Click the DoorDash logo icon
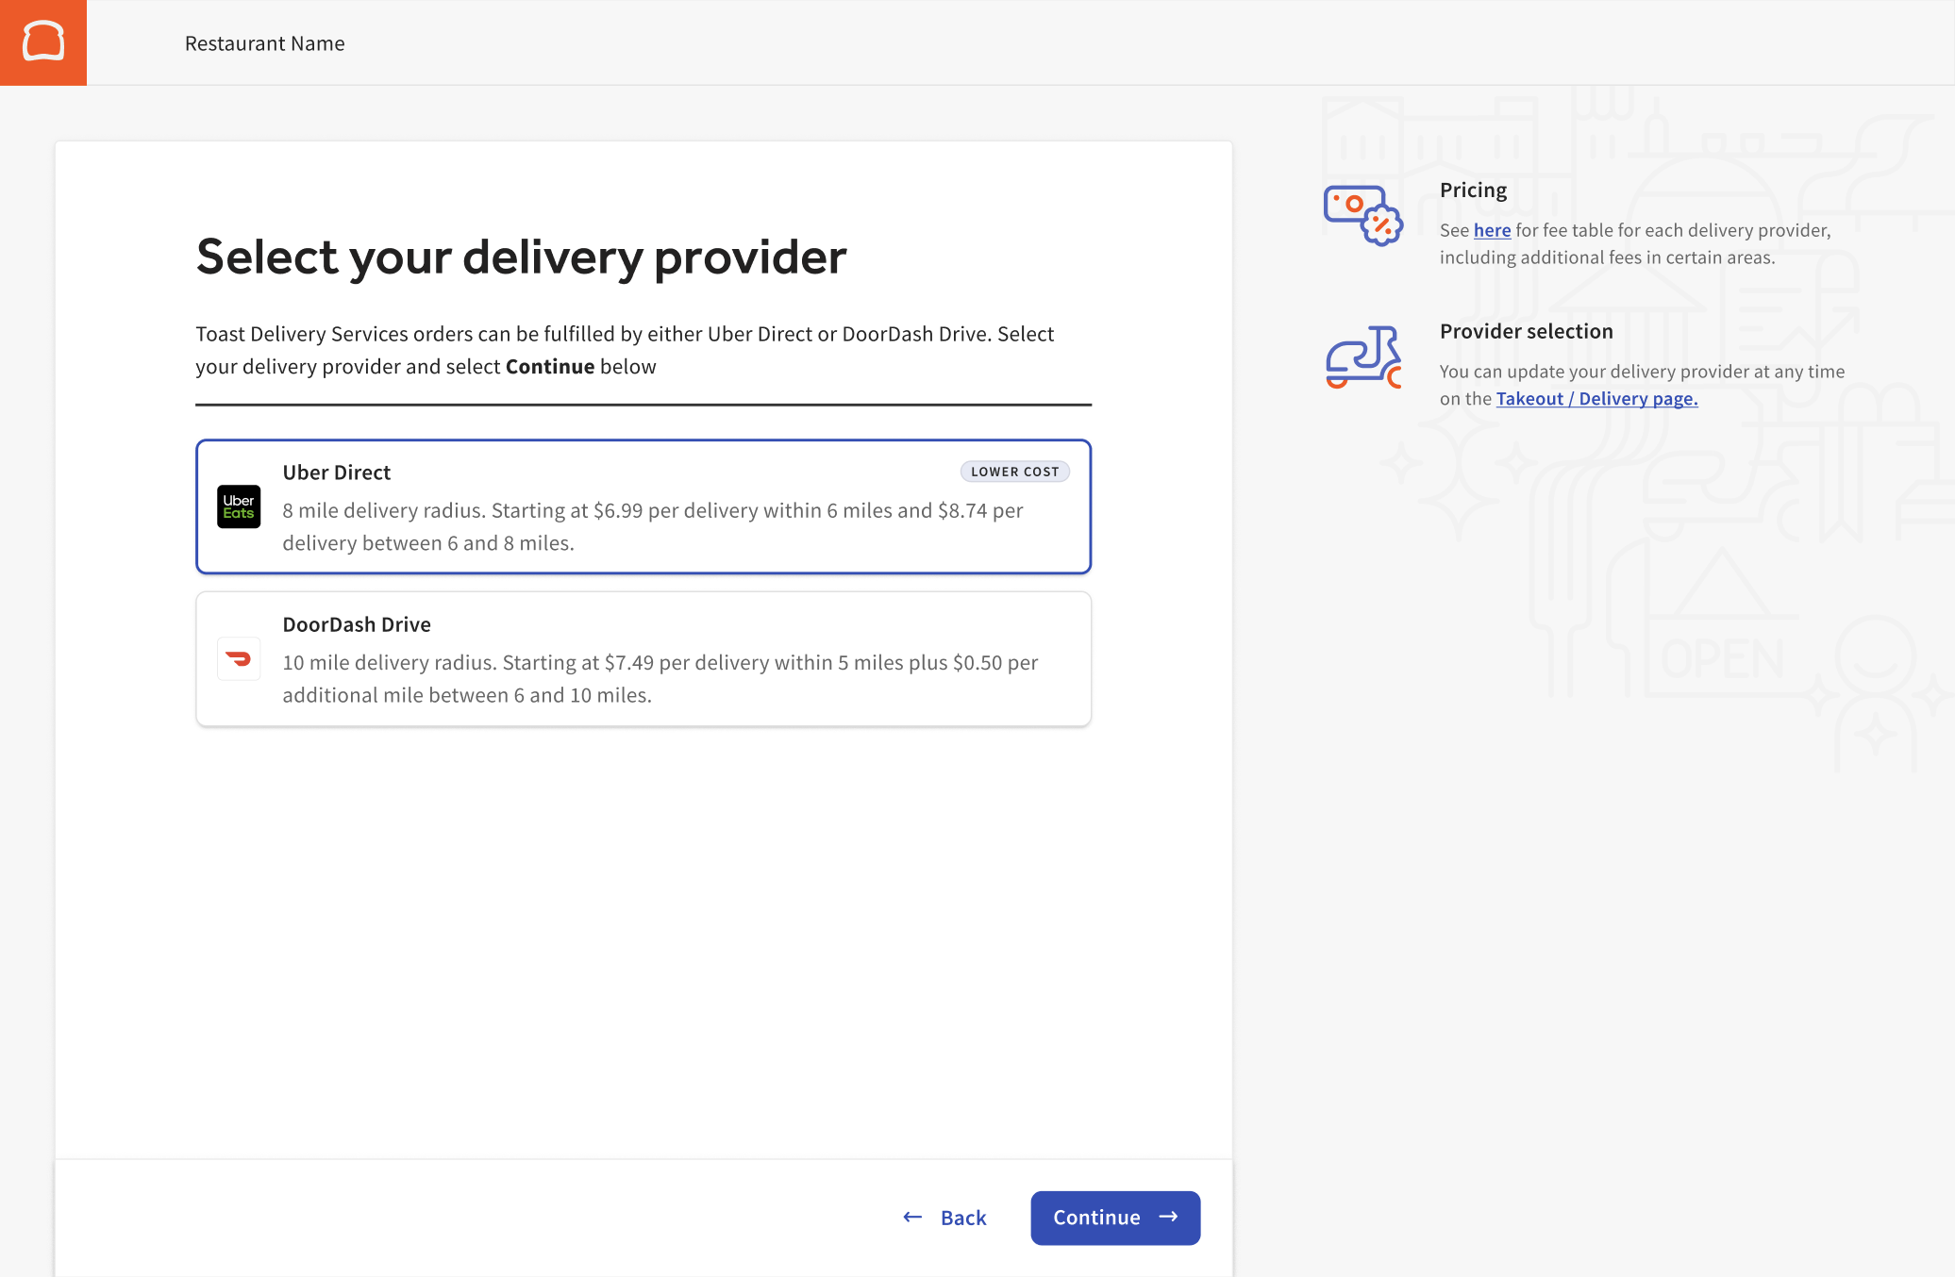 (x=239, y=658)
